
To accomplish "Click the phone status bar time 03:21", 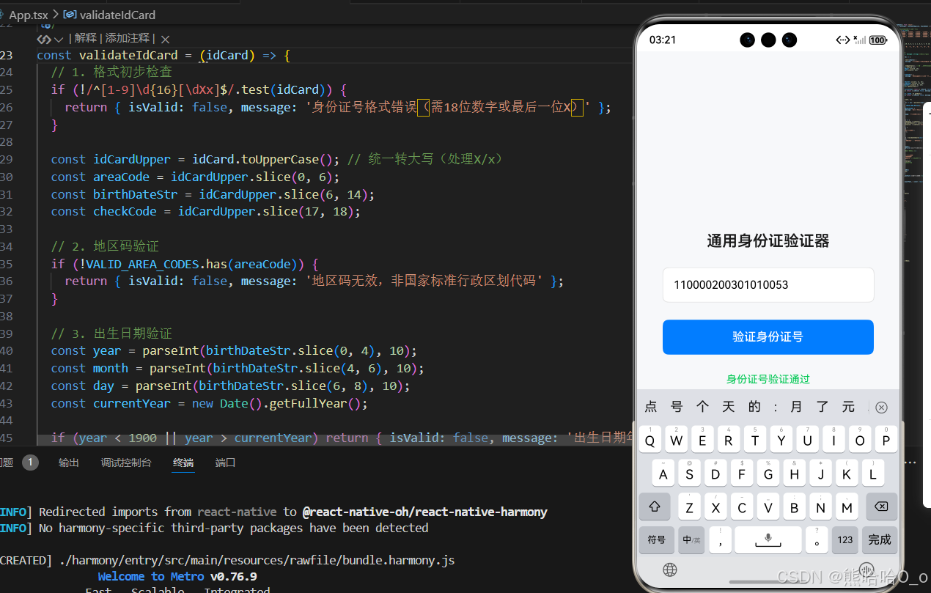I will [x=663, y=40].
